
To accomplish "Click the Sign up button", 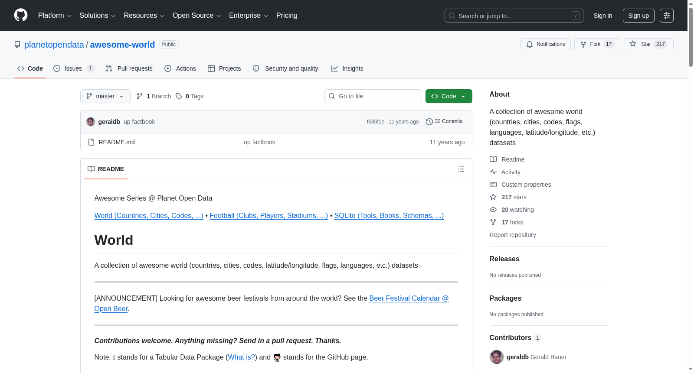I will (638, 16).
